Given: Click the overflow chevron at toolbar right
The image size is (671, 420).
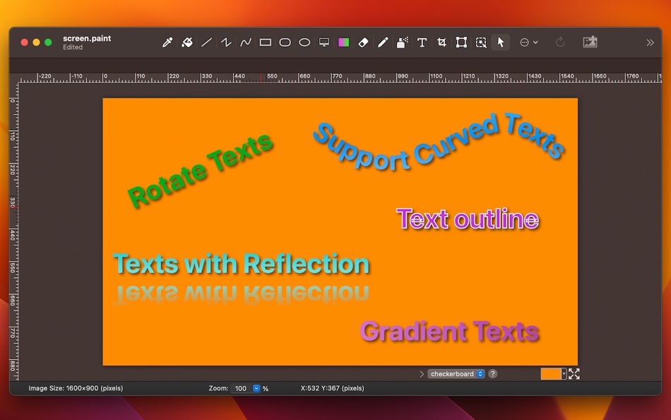Looking at the screenshot, I should pos(650,42).
